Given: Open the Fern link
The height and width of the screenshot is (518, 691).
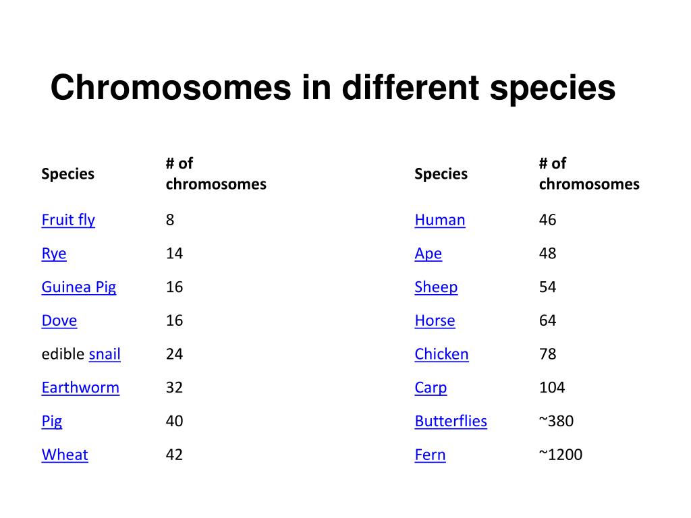Looking at the screenshot, I should pos(430,455).
